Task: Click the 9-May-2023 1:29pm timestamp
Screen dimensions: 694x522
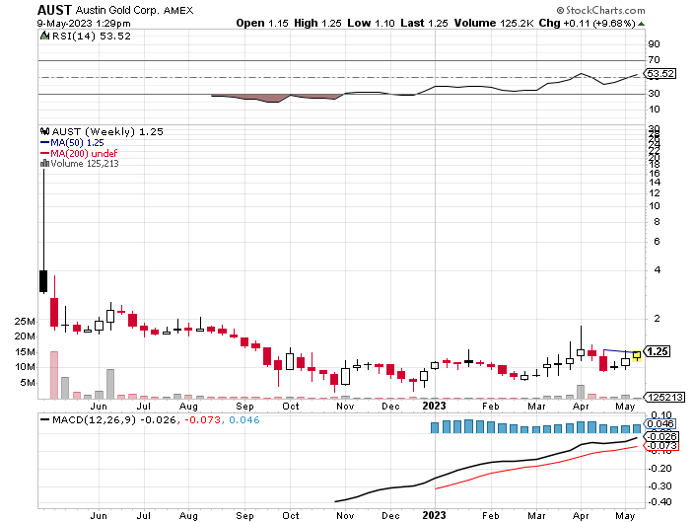Action: click(x=84, y=24)
